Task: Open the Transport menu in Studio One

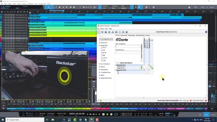Action: 30,4
